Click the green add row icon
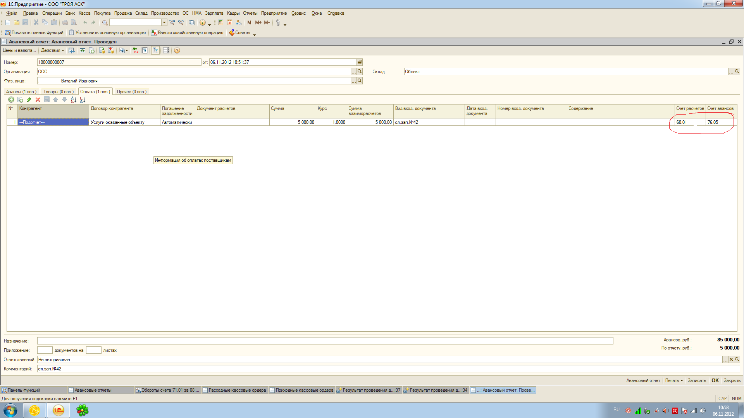744x418 pixels. click(x=11, y=99)
